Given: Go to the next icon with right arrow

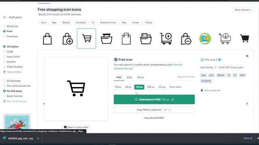Looking at the screenshot, I should click(x=247, y=104).
